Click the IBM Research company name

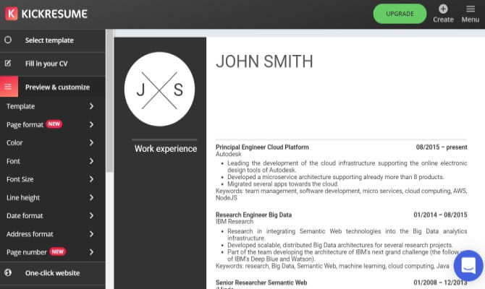pos(234,221)
